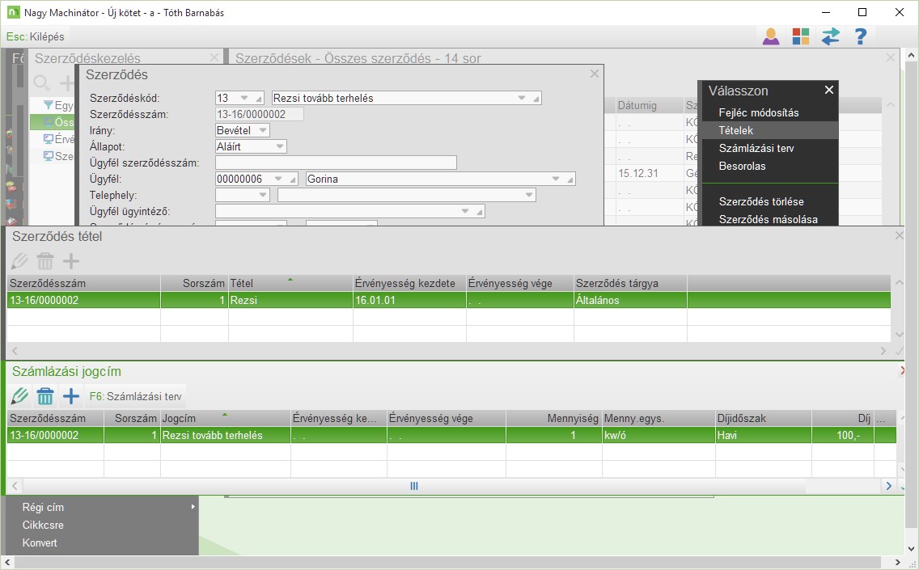
Task: Close the Válasszon popup menu
Action: [x=828, y=90]
